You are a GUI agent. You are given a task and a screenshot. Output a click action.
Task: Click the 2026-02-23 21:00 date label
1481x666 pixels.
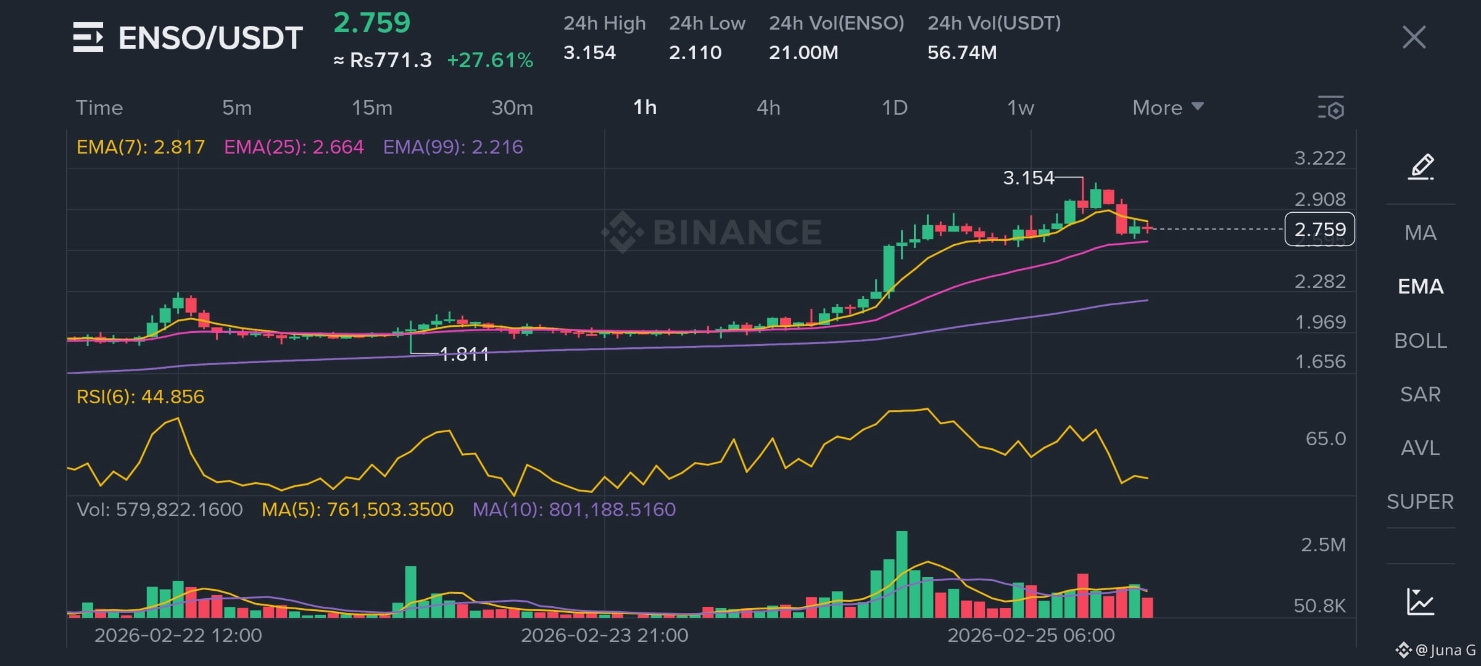(605, 635)
